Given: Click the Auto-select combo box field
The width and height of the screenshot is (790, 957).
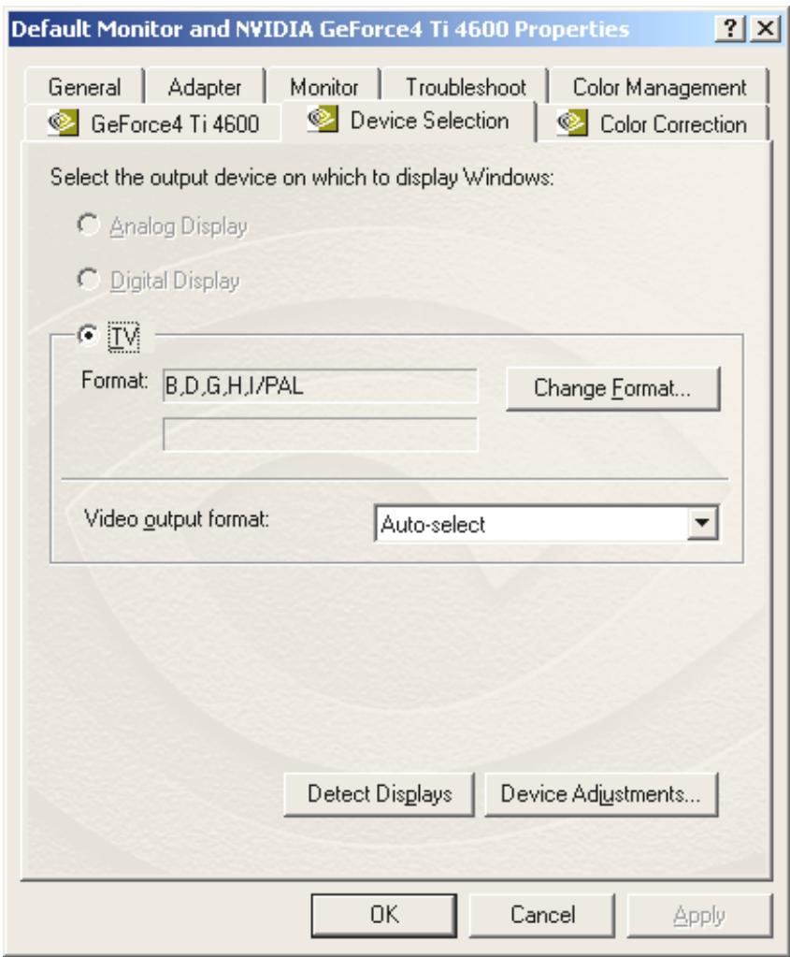Looking at the screenshot, I should pyautogui.click(x=547, y=523).
